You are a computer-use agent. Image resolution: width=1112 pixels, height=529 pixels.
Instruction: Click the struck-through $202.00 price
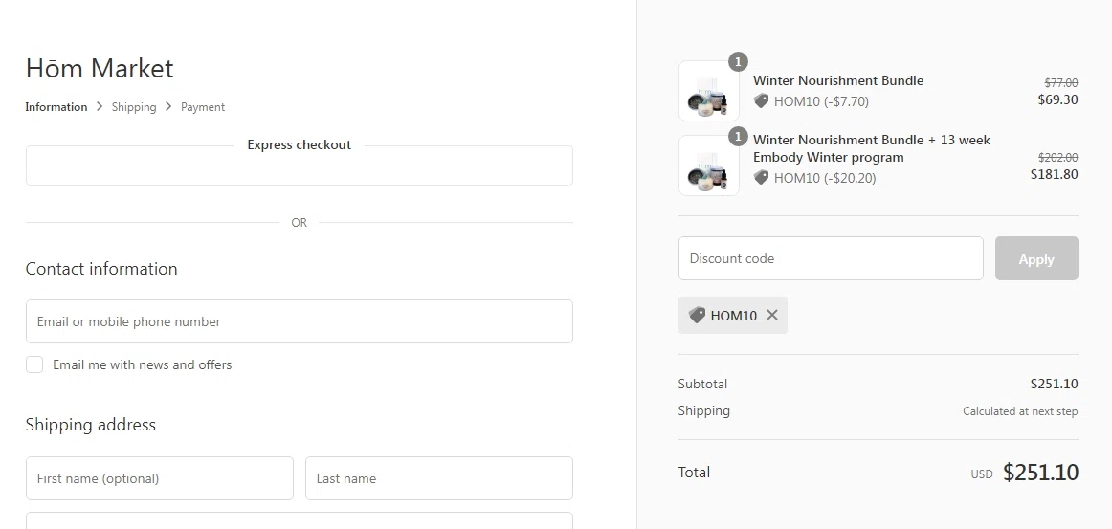point(1058,157)
